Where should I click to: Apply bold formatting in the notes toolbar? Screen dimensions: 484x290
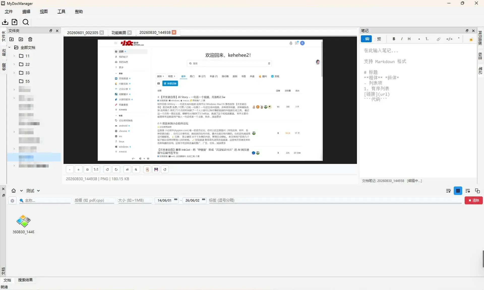coord(394,39)
